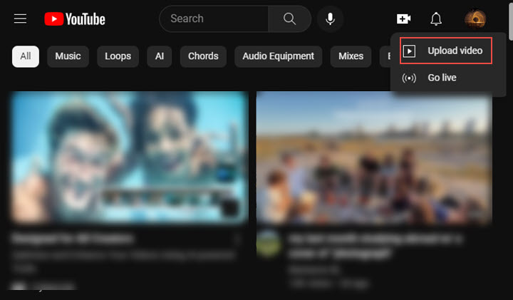Open the blue-toned two-faces video thumbnail

click(x=129, y=157)
